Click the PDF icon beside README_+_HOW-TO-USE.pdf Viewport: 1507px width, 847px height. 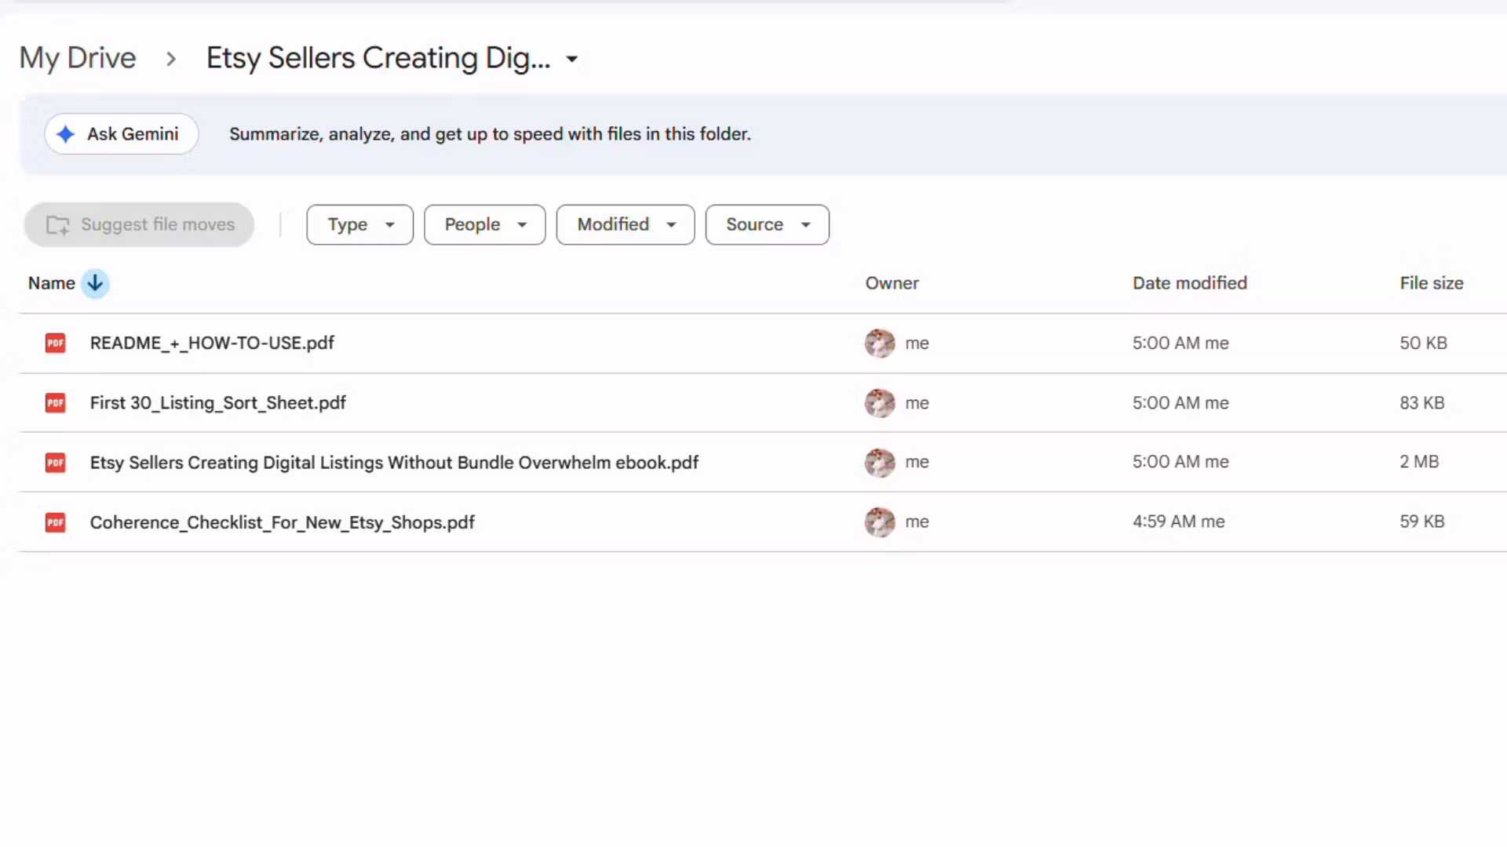(x=55, y=343)
